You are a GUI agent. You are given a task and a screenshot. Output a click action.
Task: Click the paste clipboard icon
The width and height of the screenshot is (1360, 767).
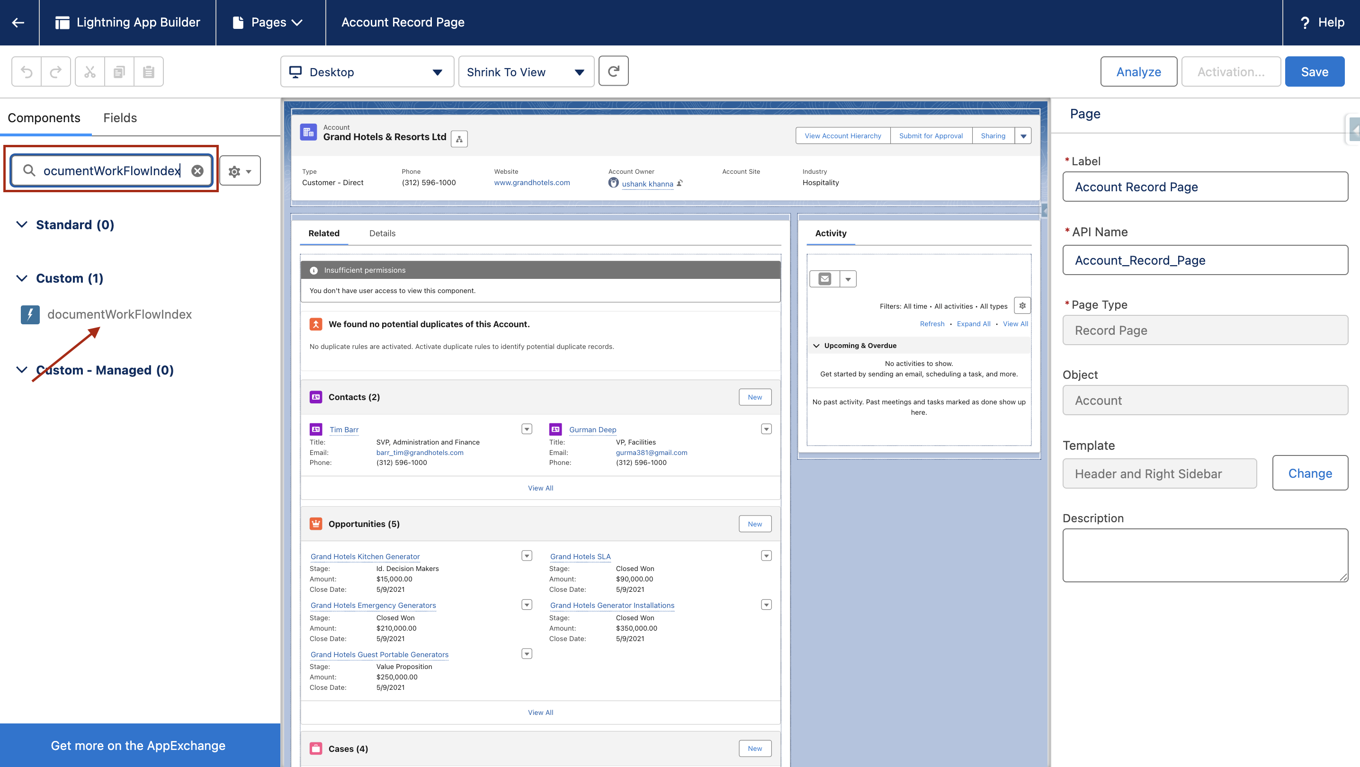149,71
